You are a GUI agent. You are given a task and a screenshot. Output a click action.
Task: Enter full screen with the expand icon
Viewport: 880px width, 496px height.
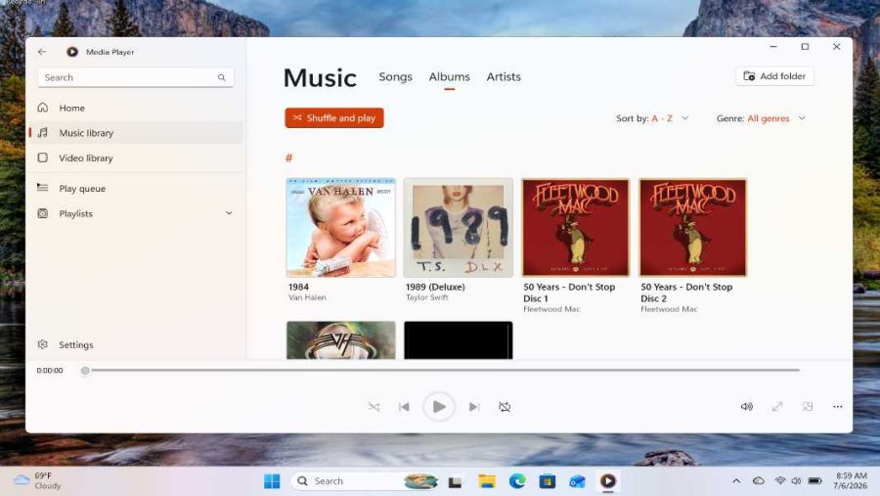(776, 407)
